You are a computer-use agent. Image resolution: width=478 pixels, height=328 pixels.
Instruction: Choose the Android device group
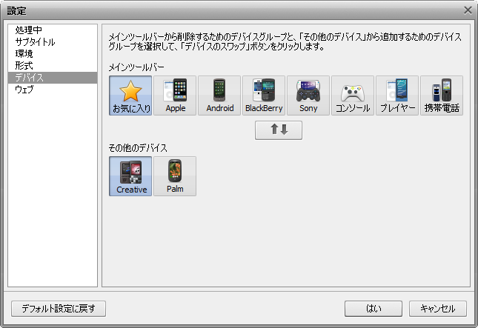click(219, 96)
